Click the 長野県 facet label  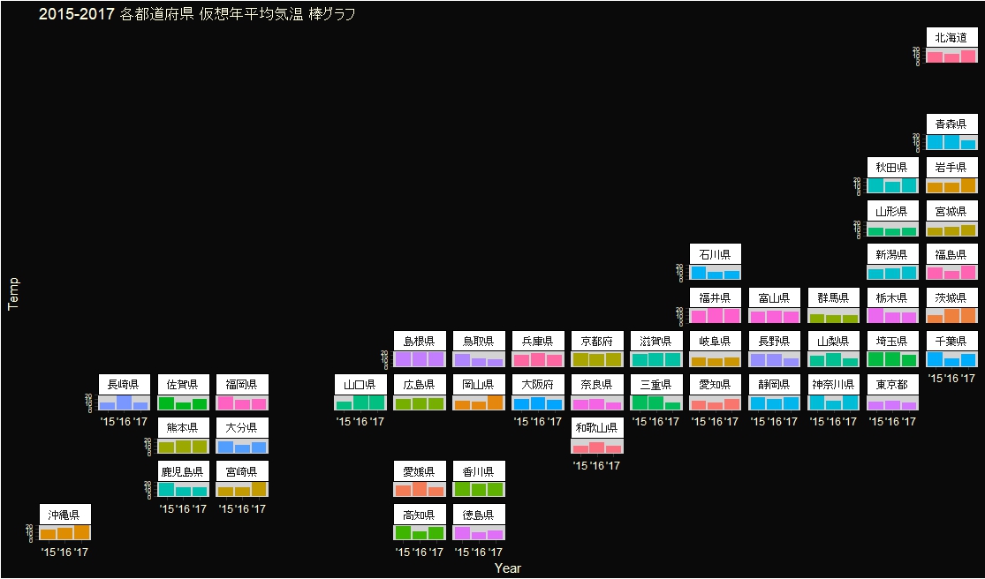(x=775, y=342)
